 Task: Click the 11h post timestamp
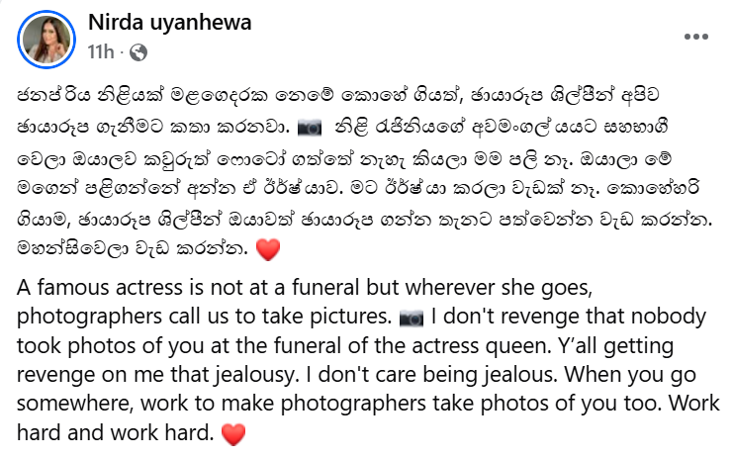[x=101, y=51]
